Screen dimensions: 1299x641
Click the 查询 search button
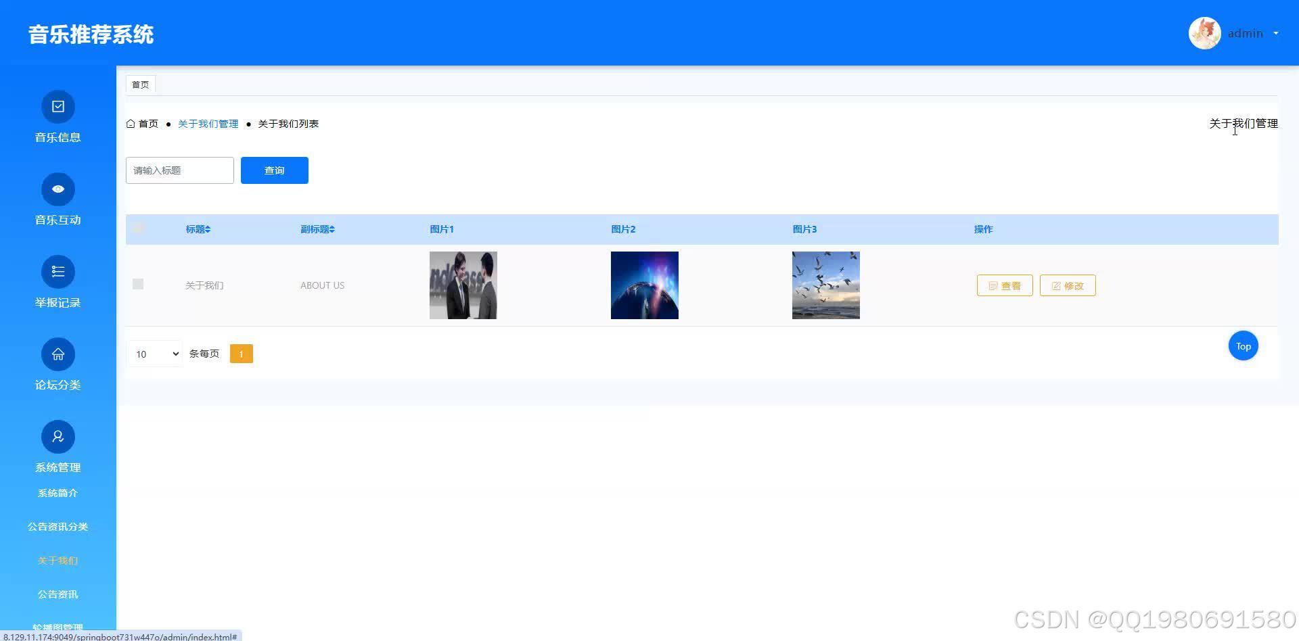click(x=275, y=170)
